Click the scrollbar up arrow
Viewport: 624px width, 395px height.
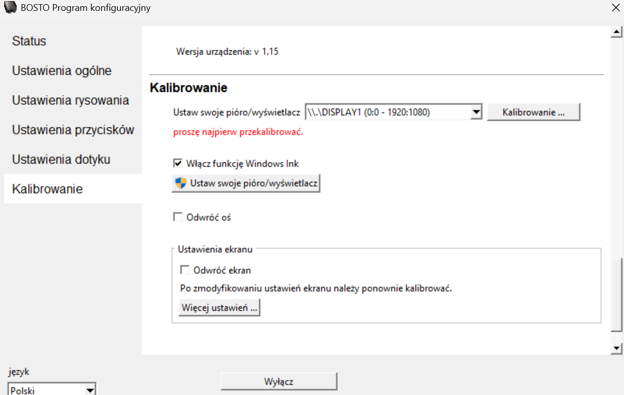617,33
